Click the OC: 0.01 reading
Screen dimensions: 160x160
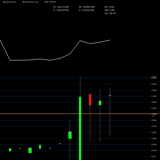point(109,7)
